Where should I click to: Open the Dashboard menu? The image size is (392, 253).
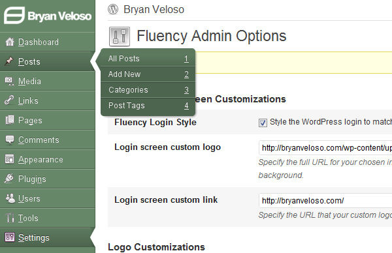point(48,42)
